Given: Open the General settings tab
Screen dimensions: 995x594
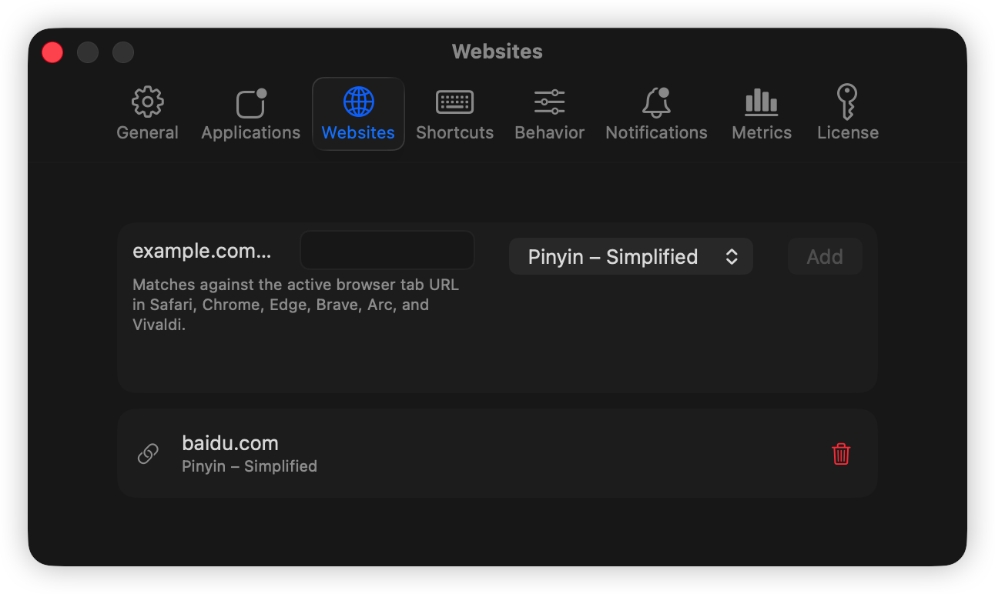Looking at the screenshot, I should pos(147,114).
